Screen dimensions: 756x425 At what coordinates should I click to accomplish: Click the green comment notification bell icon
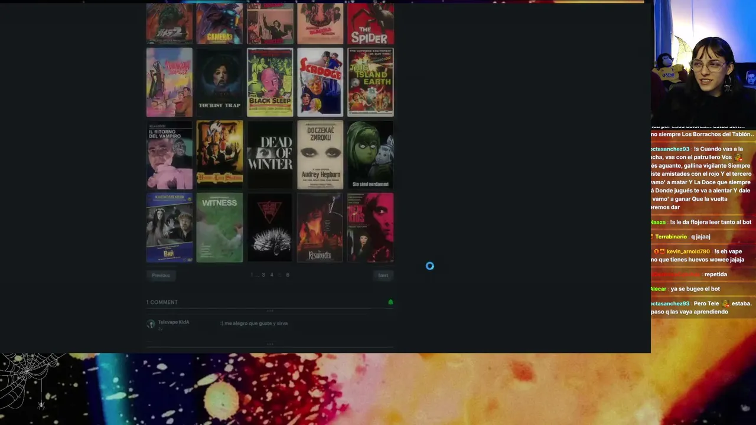tap(390, 302)
